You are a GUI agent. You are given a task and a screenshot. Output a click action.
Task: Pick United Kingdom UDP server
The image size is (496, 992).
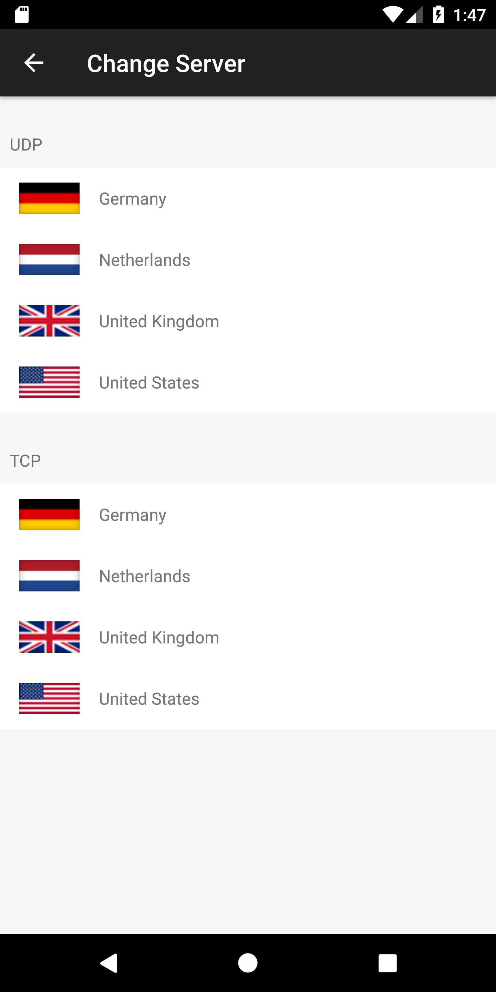(x=159, y=321)
